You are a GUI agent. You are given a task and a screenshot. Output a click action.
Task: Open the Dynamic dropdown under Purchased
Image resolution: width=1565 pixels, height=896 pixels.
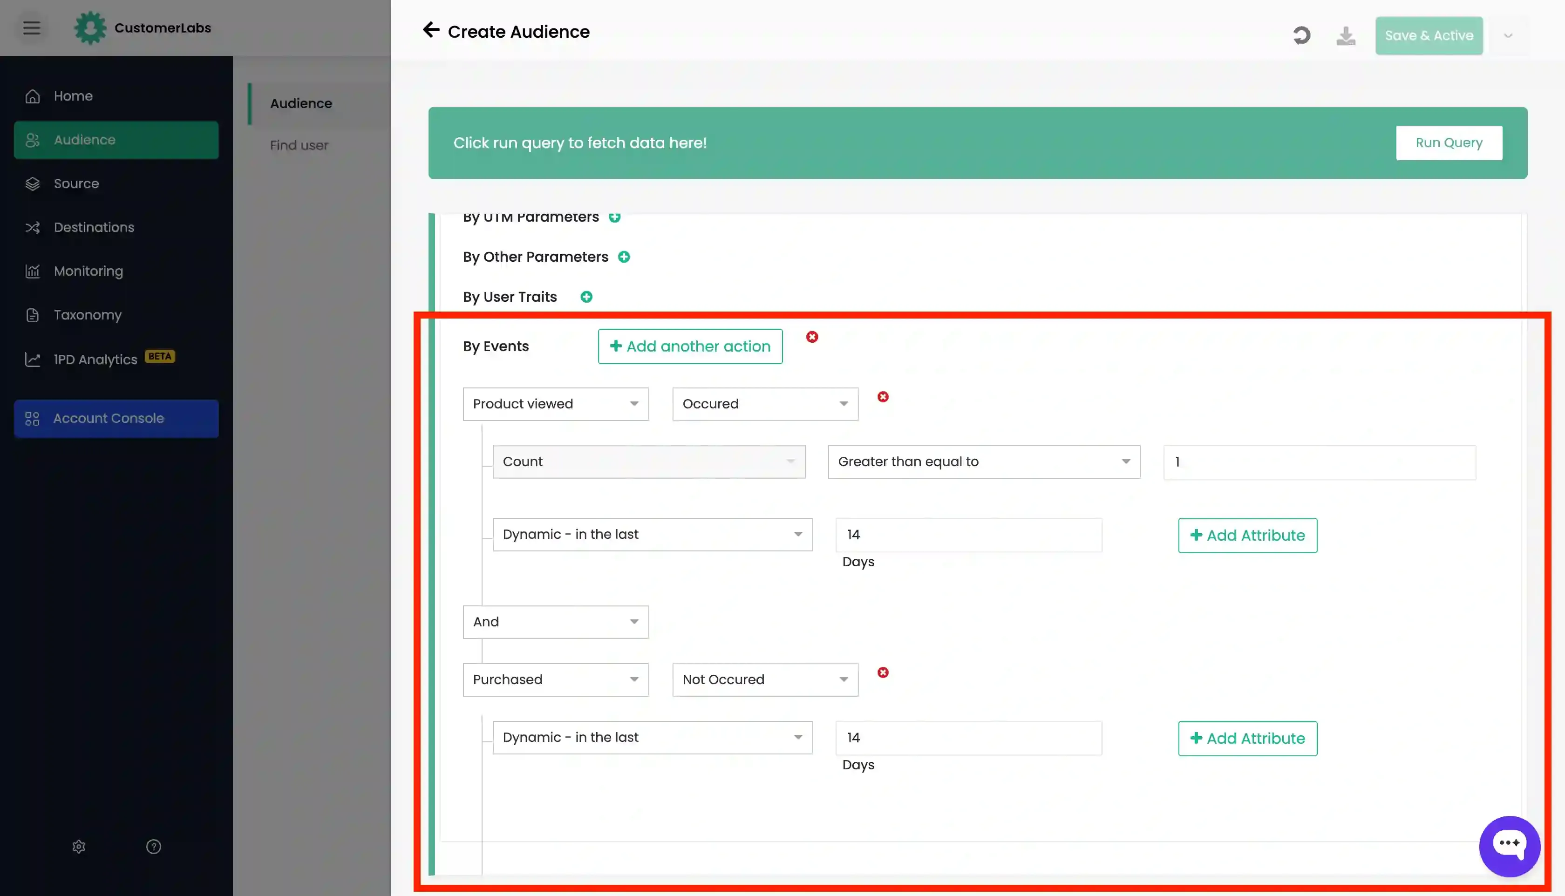[x=653, y=738]
